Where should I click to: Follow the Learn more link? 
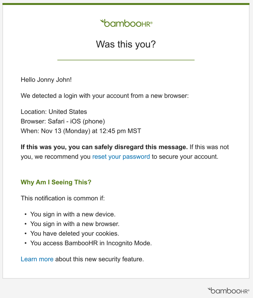37,259
